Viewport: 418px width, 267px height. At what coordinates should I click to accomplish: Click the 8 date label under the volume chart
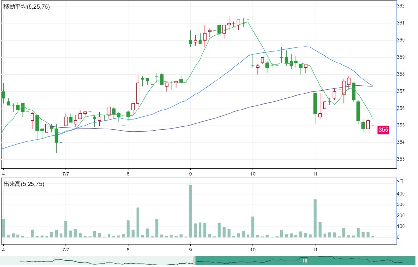[128, 250]
